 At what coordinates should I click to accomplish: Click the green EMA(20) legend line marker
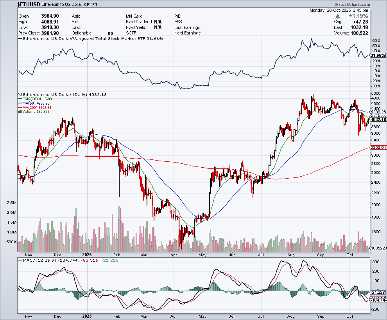pos(20,99)
